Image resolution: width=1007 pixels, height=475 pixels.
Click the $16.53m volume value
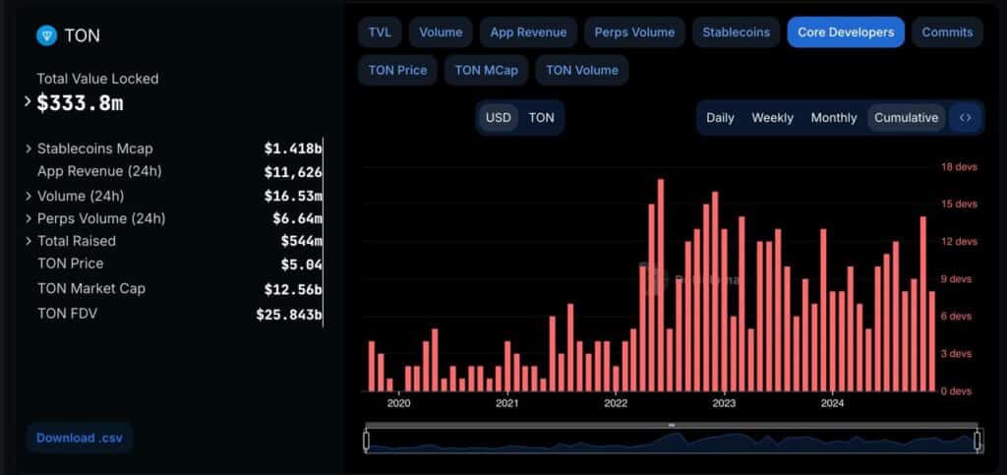(x=293, y=196)
